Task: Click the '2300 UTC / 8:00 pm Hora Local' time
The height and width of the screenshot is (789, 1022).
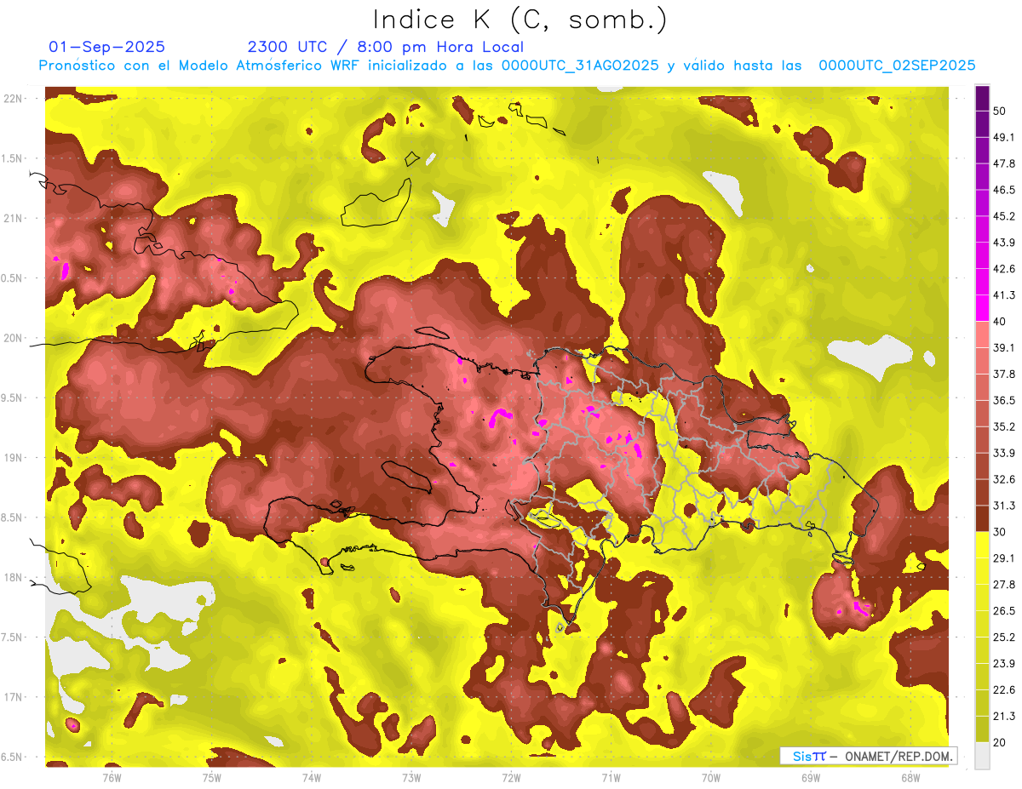Action: coord(385,47)
